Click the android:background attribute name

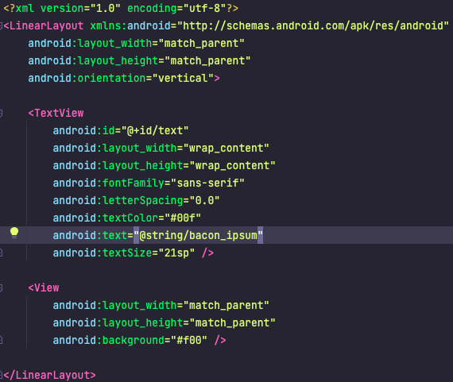[108, 341]
